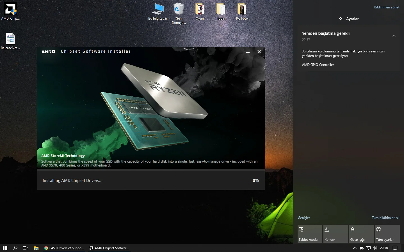This screenshot has width=404, height=252.
Task: Click the taskbar clock showing 22:58
Action: click(x=384, y=248)
